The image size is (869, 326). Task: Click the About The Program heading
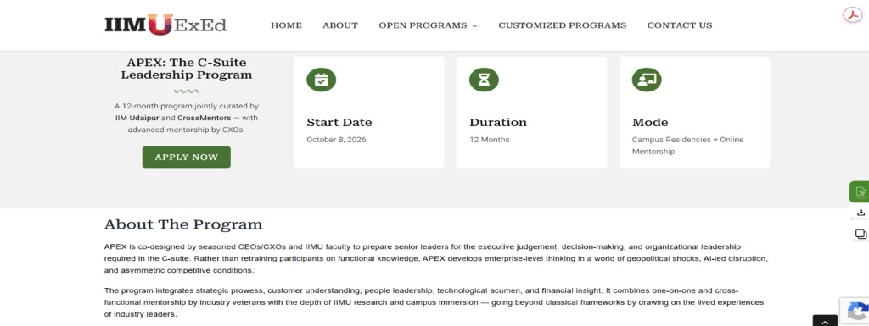pyautogui.click(x=183, y=224)
